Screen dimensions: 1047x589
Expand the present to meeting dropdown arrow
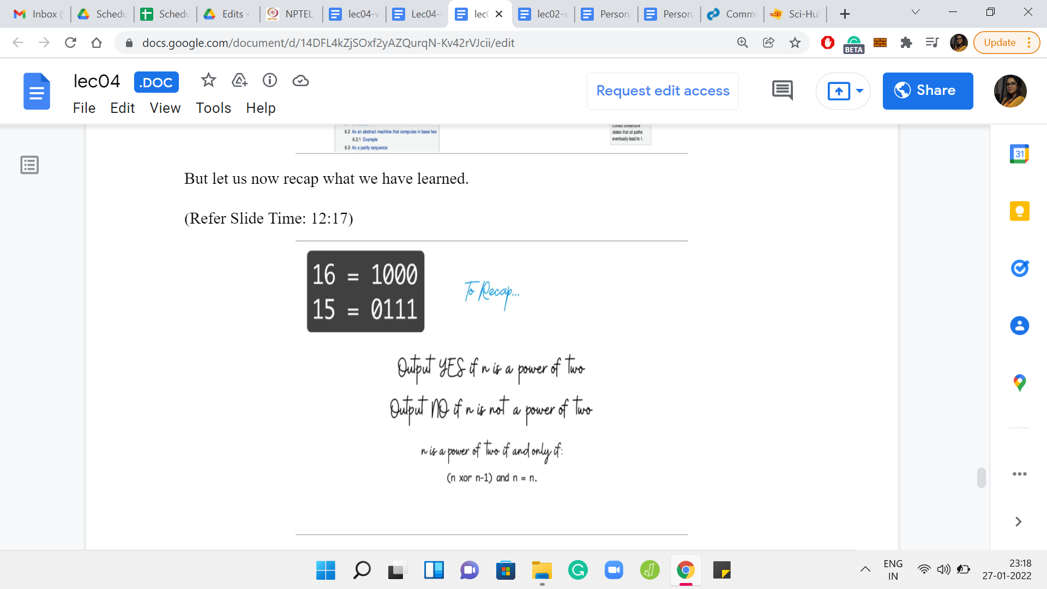tap(860, 91)
